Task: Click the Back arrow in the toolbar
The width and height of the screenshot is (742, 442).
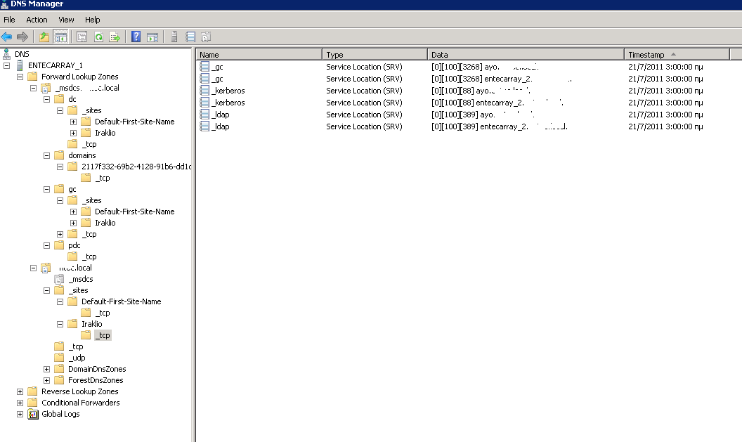Action: point(7,37)
